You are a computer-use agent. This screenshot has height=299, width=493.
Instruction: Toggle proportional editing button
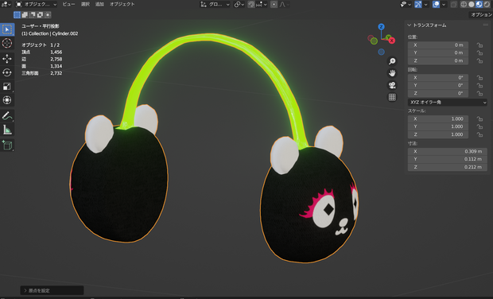[274, 5]
